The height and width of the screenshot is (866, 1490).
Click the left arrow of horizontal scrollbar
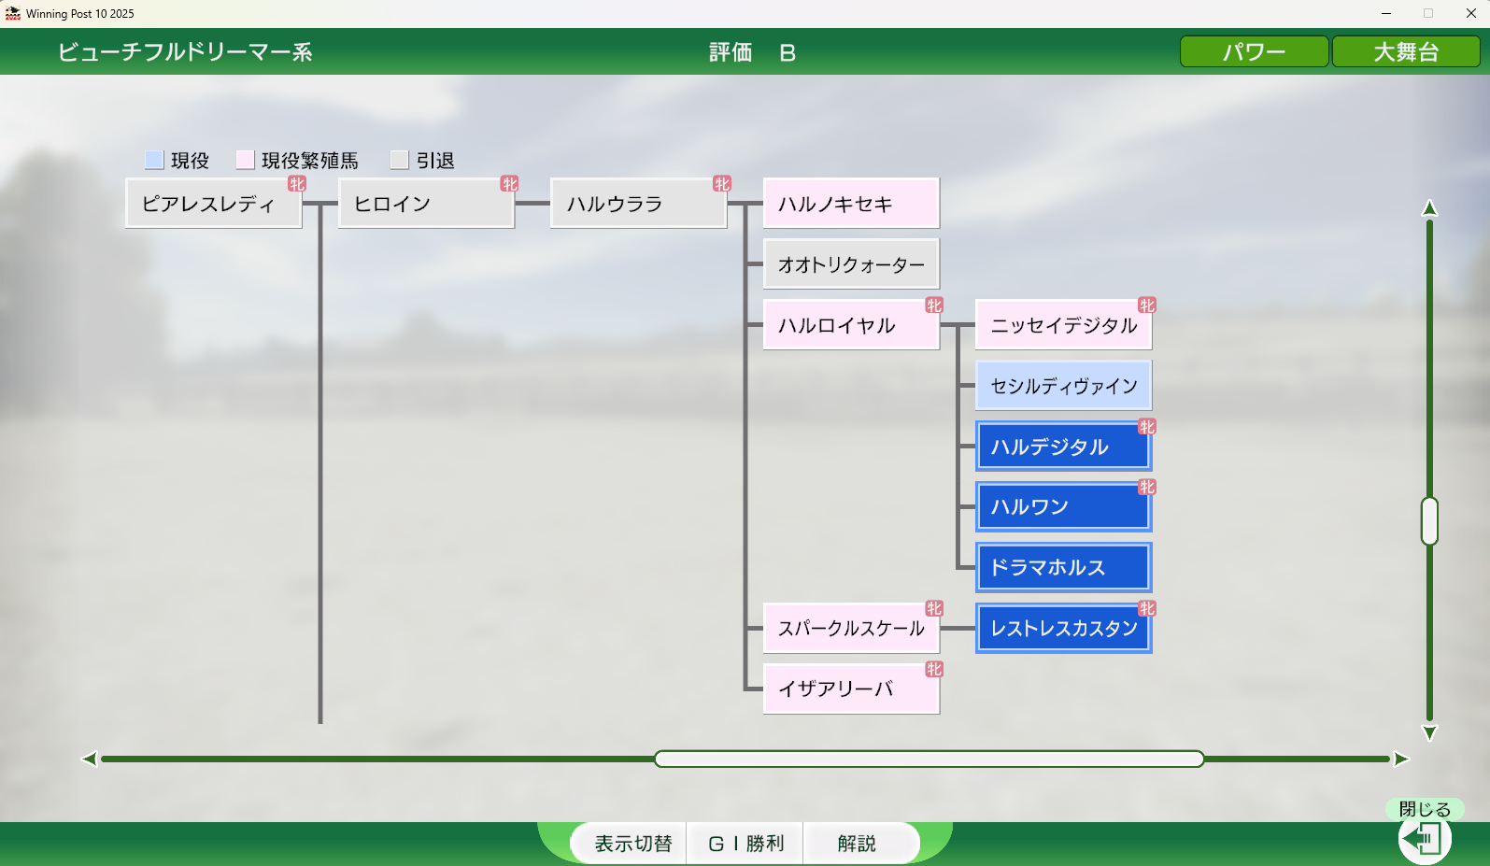(90, 759)
